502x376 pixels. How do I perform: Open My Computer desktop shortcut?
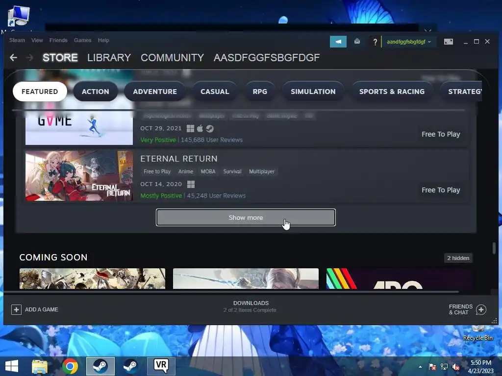(x=18, y=19)
